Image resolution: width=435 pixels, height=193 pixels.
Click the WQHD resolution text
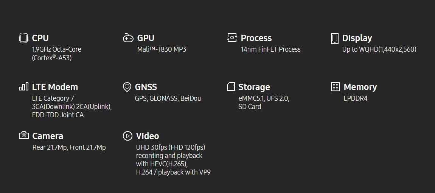379,49
